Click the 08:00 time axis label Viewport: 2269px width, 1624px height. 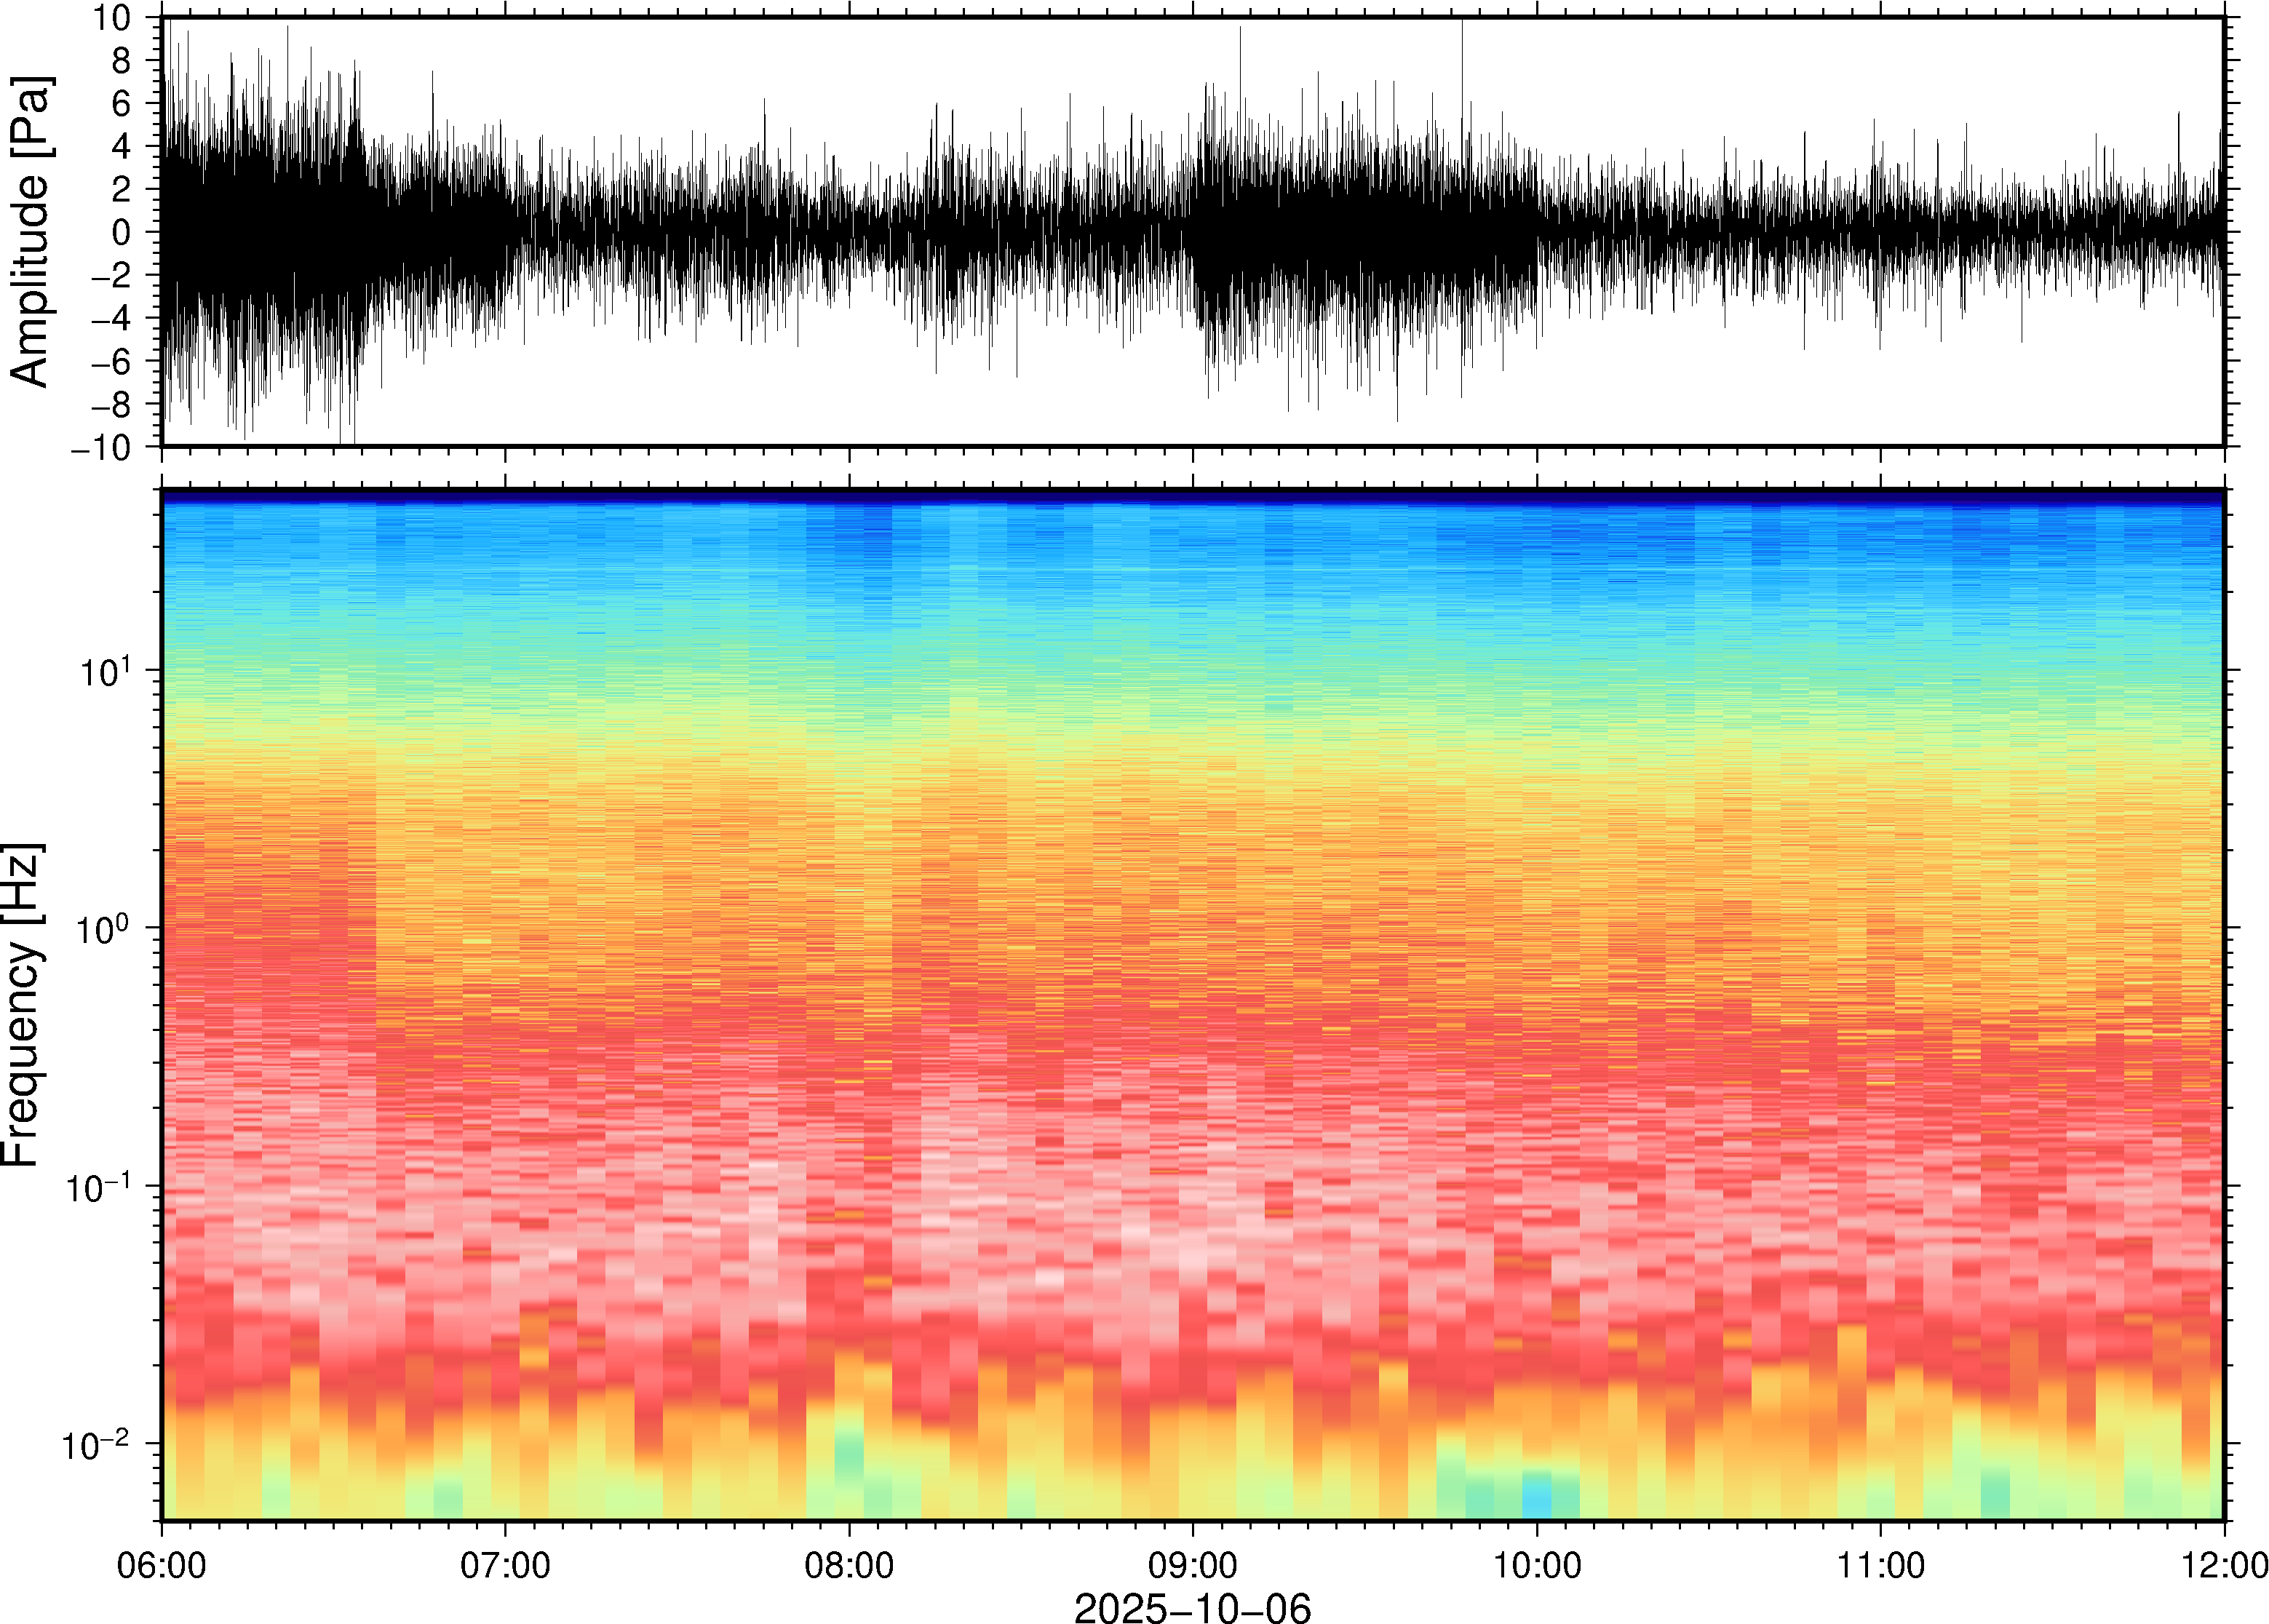849,1565
